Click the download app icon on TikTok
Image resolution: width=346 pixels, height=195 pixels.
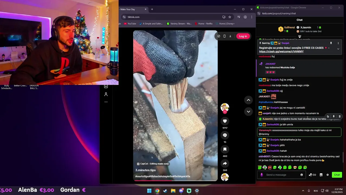pyautogui.click(x=230, y=36)
